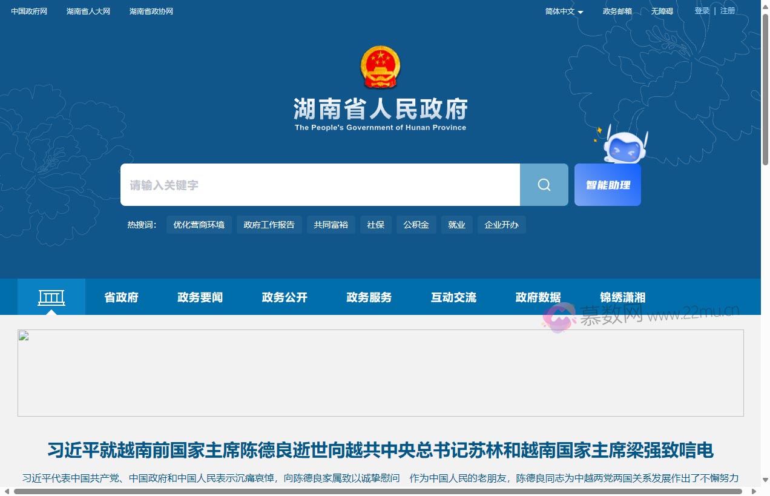Open the 政务邮箱 link
Image resolution: width=770 pixels, height=496 pixels.
tap(617, 11)
